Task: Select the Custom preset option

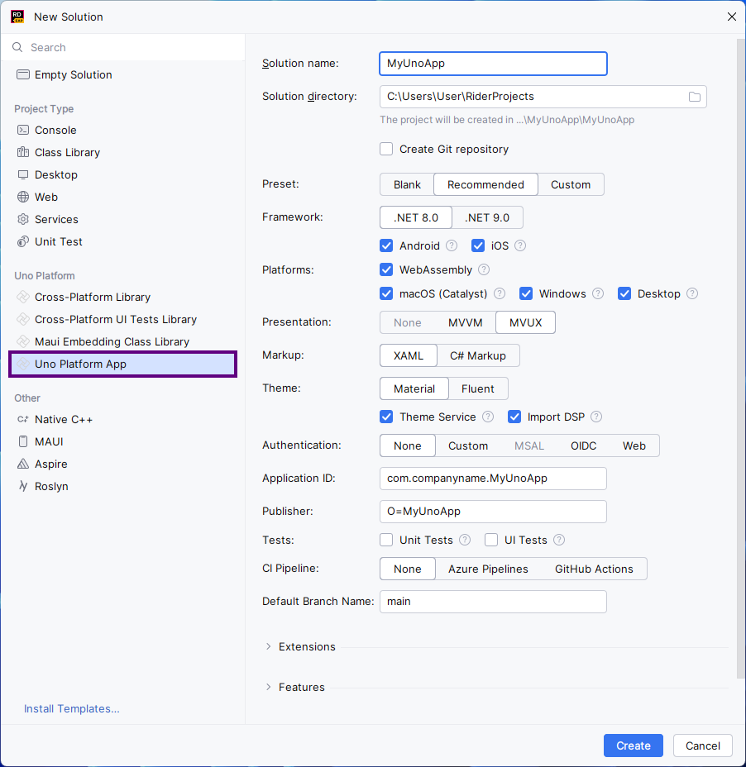Action: click(571, 184)
